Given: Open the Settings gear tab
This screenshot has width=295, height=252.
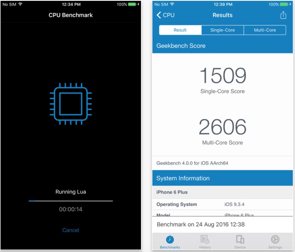Looking at the screenshot, I should tap(275, 242).
